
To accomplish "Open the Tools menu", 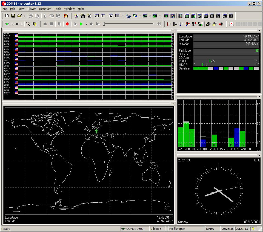I will pyautogui.click(x=58, y=9).
